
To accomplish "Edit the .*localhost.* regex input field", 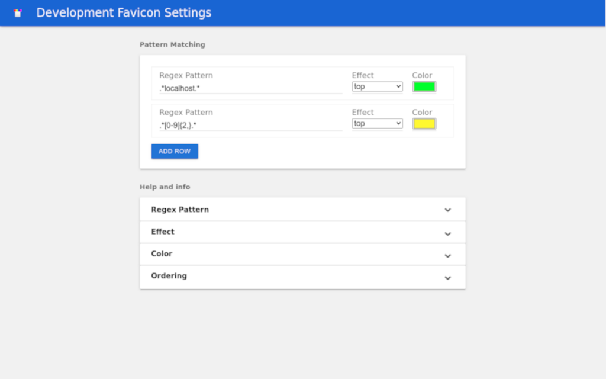I will tap(250, 88).
